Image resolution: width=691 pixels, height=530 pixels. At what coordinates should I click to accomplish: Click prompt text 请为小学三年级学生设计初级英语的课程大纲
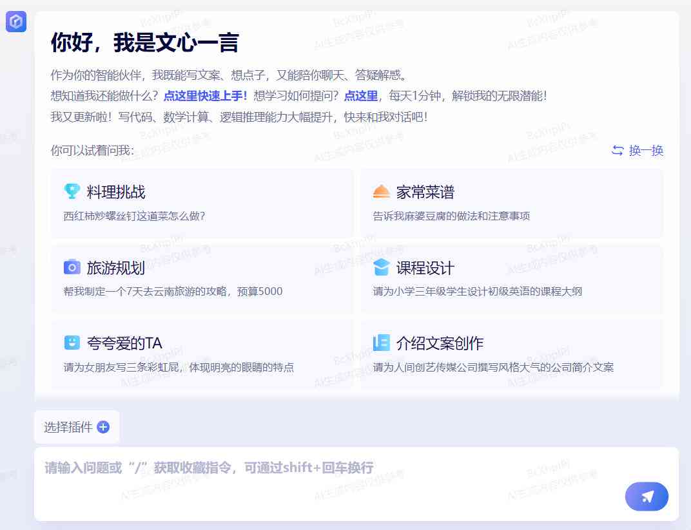[478, 292]
